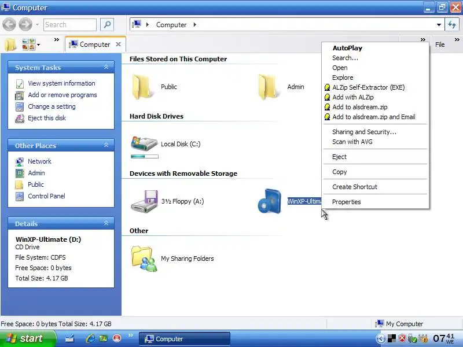Image resolution: width=463 pixels, height=347 pixels.
Task: Expand the quick launch overflow chevron
Action: point(131,335)
